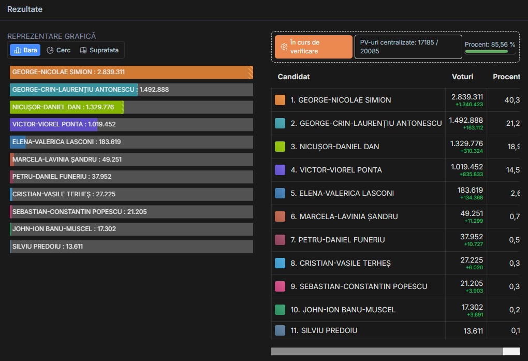Click the teal swatch for Antonescu
The height and width of the screenshot is (361, 528).
point(280,123)
